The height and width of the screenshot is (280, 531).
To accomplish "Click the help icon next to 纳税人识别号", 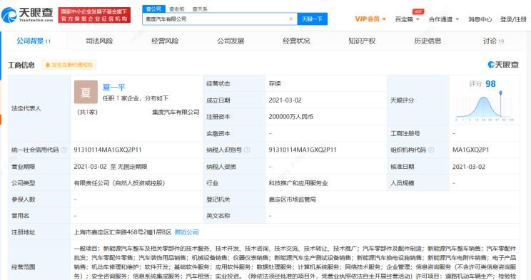I will (247, 150).
